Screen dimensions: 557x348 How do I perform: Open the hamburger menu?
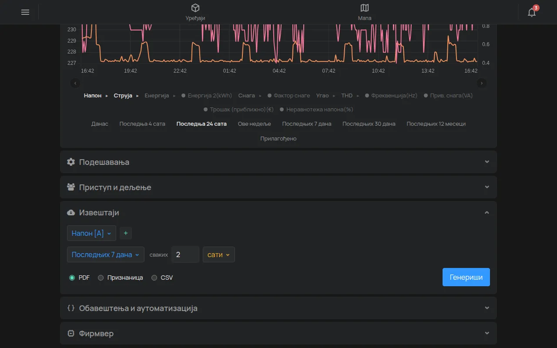tap(25, 12)
